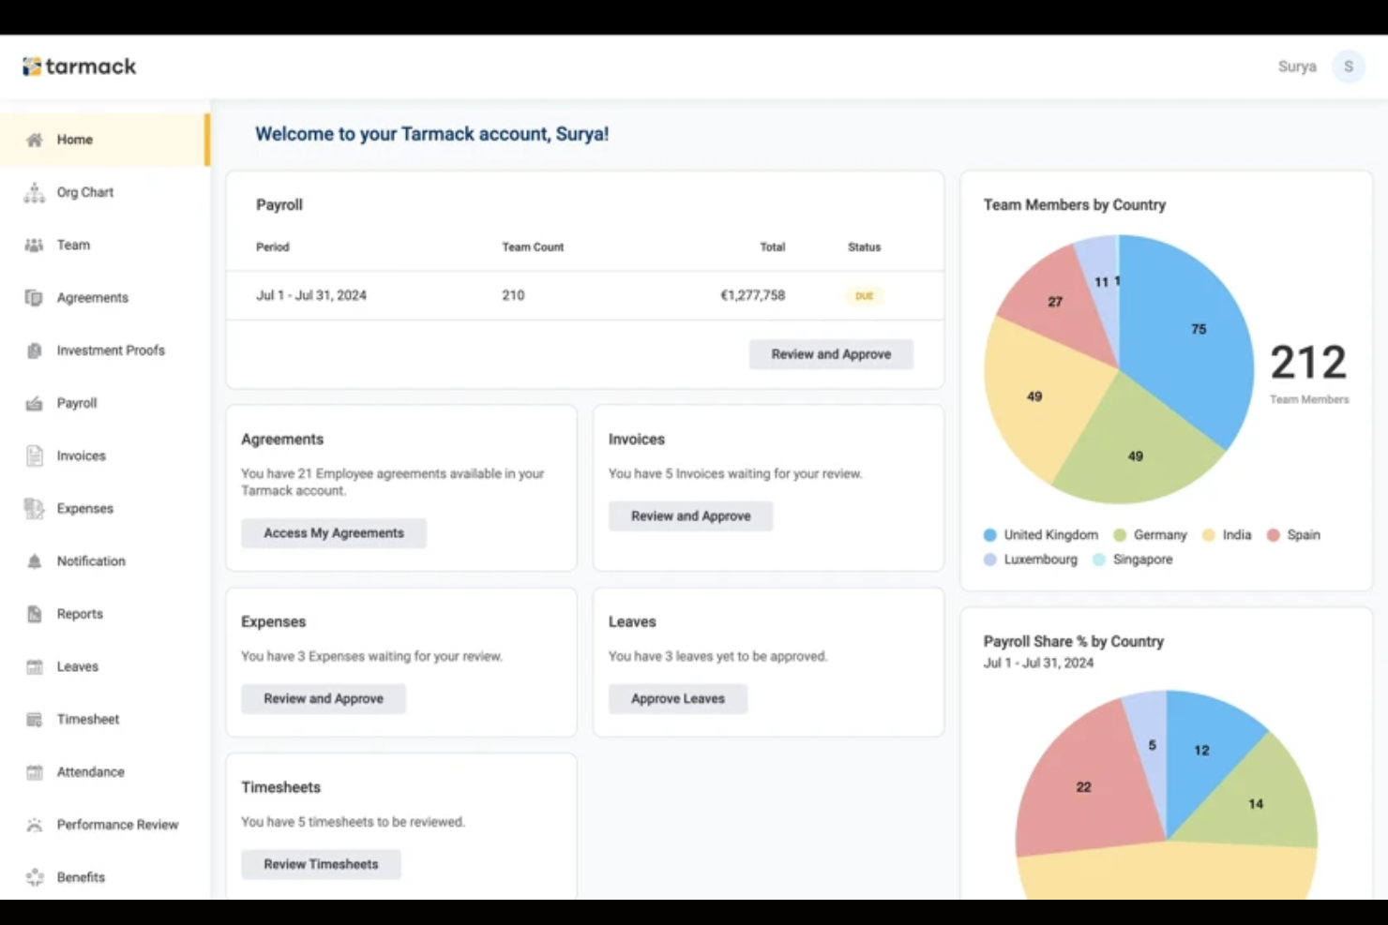Select the United Kingdom legend dot
The width and height of the screenshot is (1388, 925).
pos(990,535)
